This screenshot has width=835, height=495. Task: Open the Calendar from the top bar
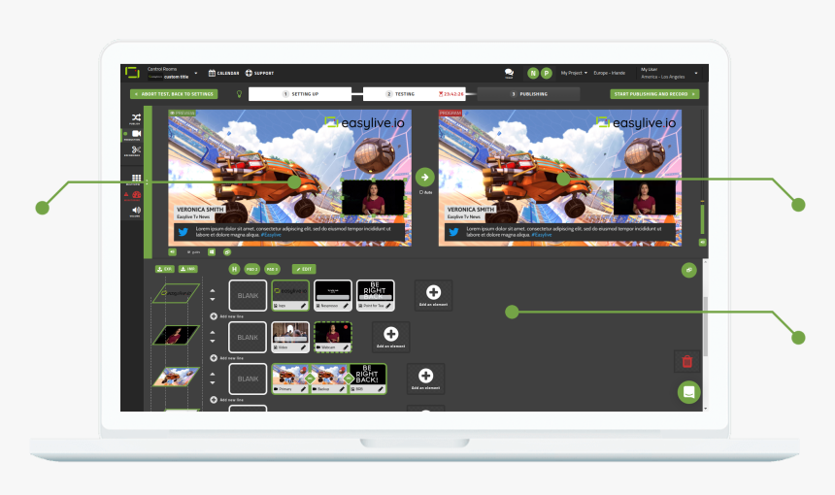click(223, 73)
